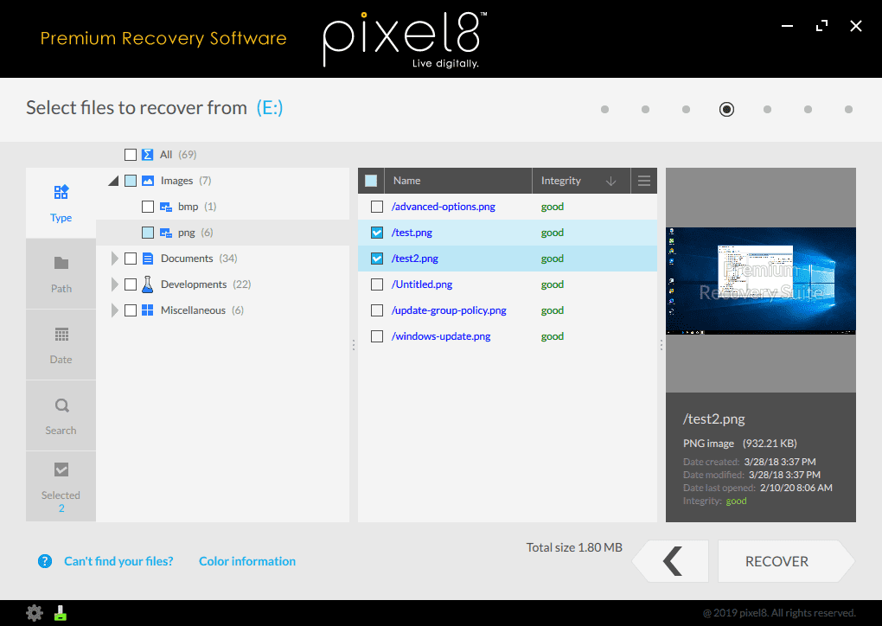Maximize the pixel8 window
This screenshot has width=882, height=626.
pos(821,26)
